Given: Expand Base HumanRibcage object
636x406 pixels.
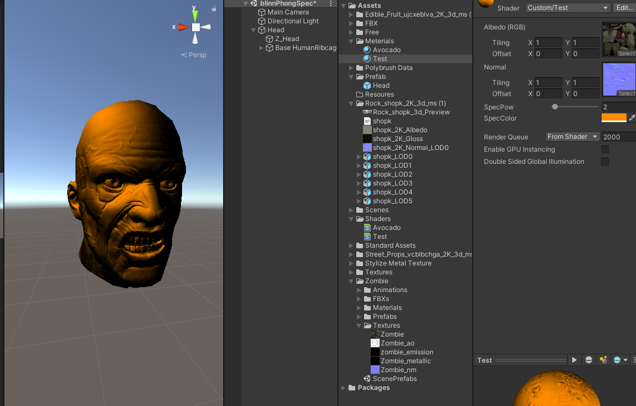Looking at the screenshot, I should pyautogui.click(x=261, y=48).
